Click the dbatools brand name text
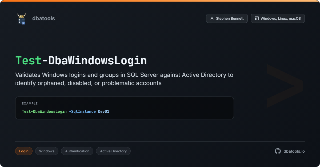320x167 pixels. (x=43, y=18)
